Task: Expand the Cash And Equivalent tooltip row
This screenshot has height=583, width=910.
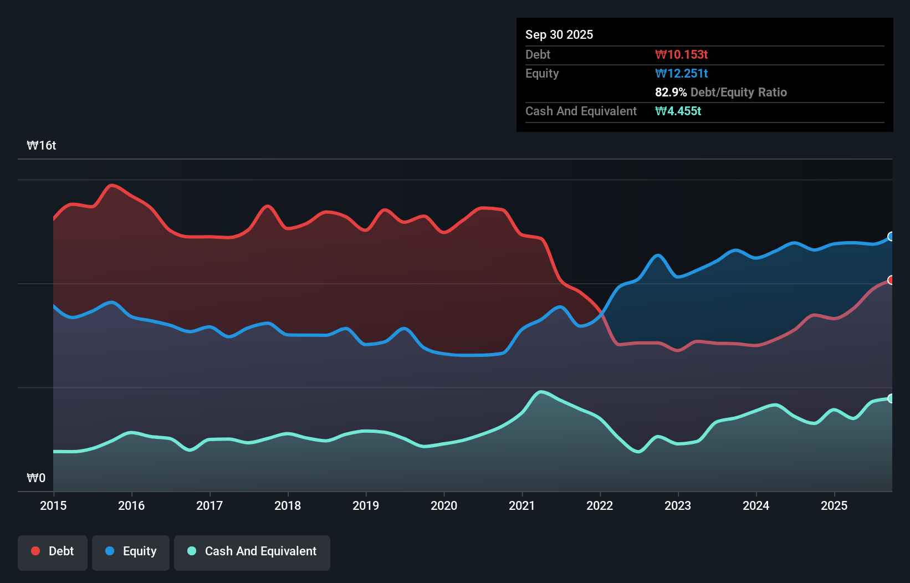Action: tap(580, 111)
